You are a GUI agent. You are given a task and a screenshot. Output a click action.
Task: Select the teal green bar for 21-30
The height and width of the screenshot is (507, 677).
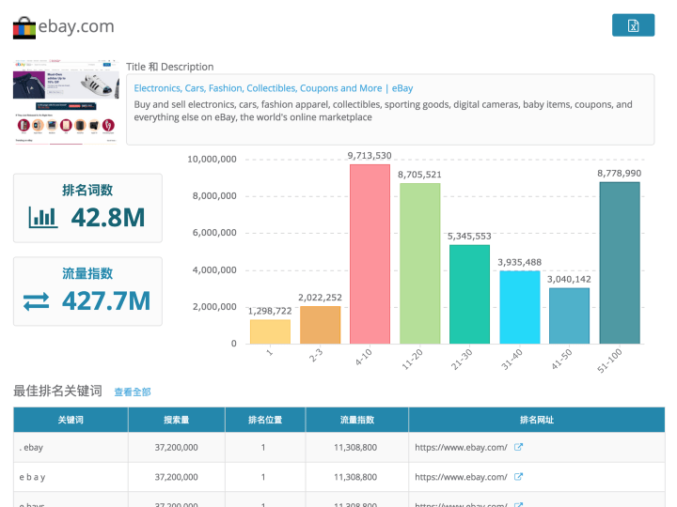coord(470,295)
